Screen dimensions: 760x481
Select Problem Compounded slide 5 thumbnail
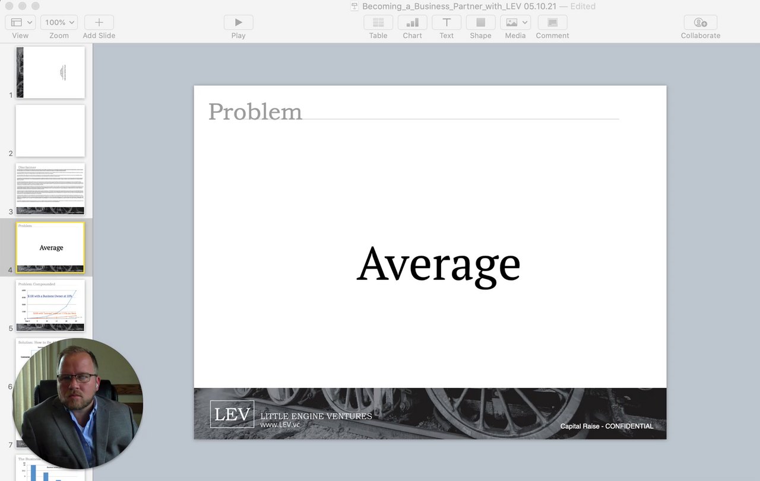point(50,305)
